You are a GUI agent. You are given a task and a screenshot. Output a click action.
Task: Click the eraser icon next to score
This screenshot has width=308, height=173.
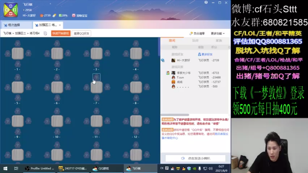(54, 15)
